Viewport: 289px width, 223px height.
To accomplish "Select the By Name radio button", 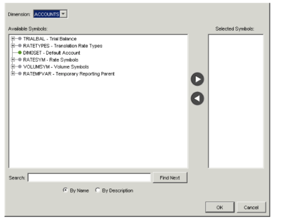I will (66, 190).
